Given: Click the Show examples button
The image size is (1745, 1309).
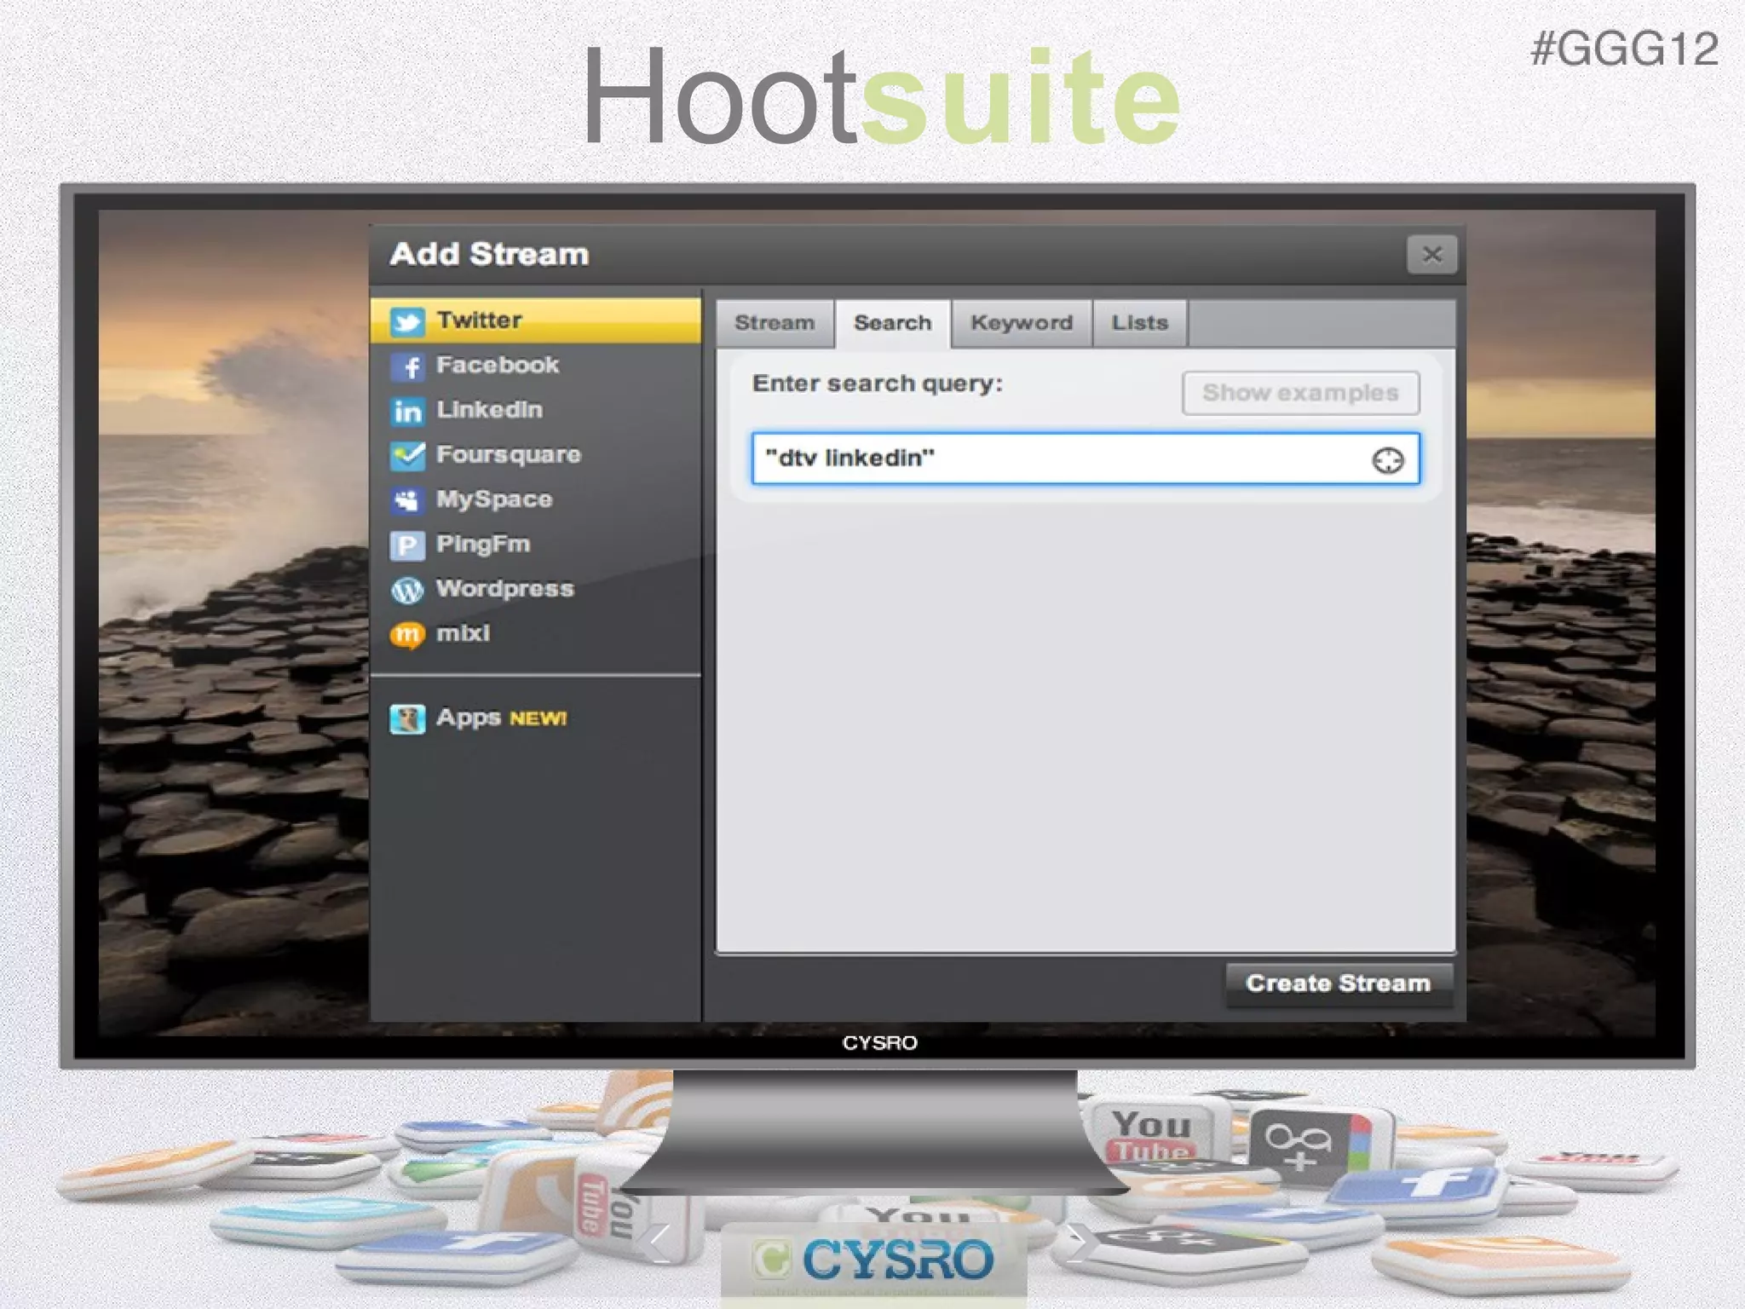Looking at the screenshot, I should [1300, 393].
